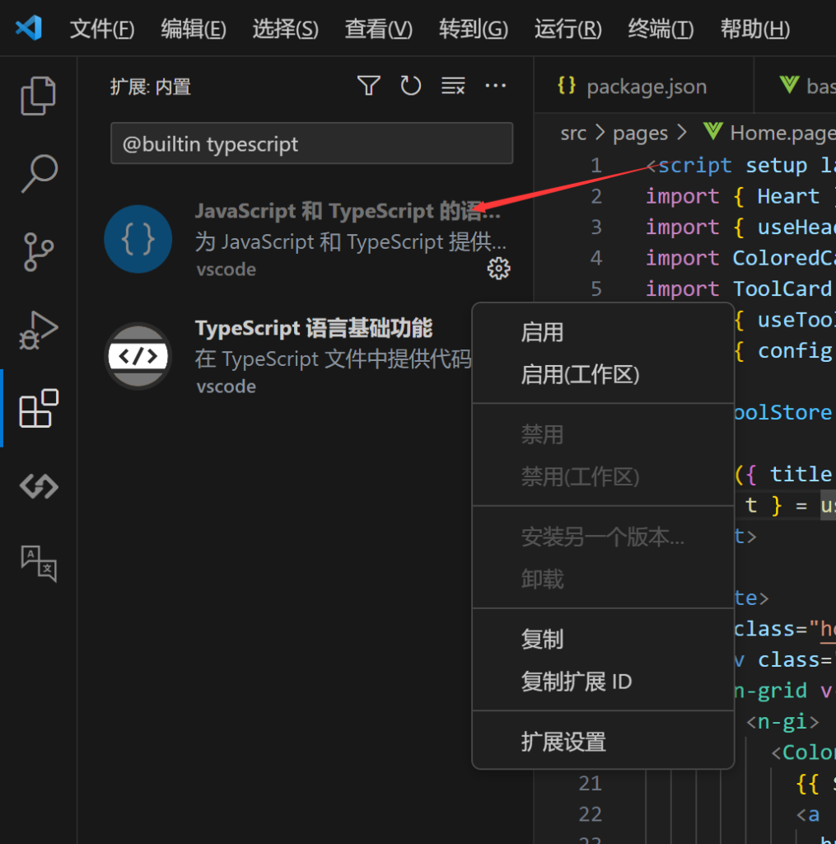Open the translation extension icon in activity bar
Viewport: 836px width, 844px height.
(x=39, y=564)
